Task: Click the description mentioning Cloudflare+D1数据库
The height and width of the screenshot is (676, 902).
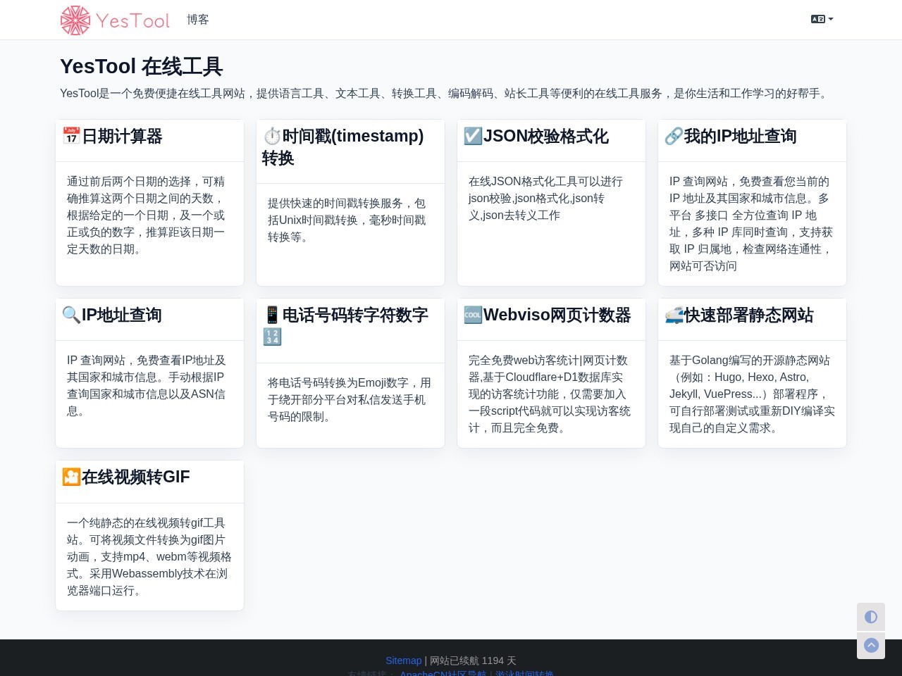Action: click(550, 394)
